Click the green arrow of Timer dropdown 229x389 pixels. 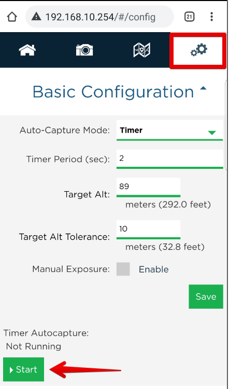212,133
